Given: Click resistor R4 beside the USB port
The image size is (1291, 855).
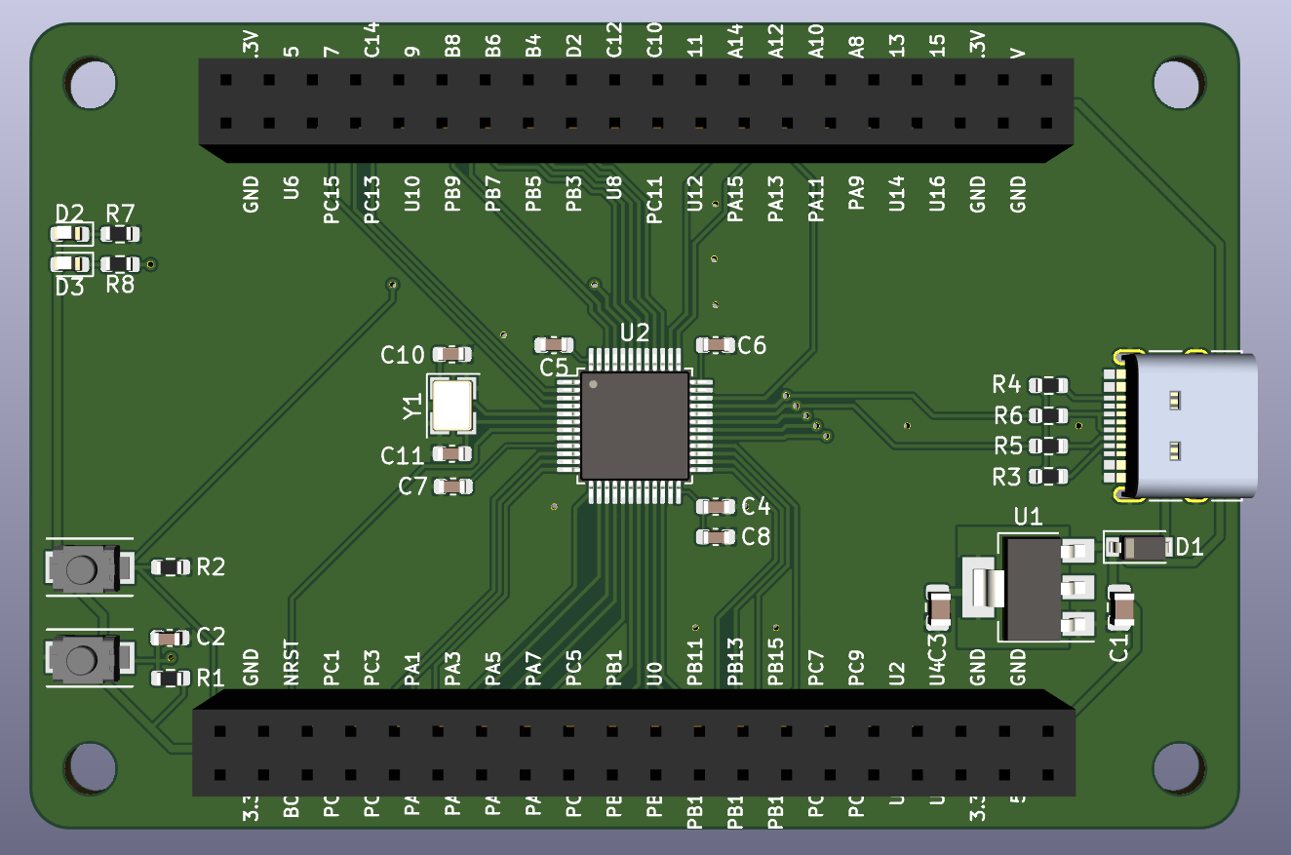Looking at the screenshot, I should (1049, 385).
